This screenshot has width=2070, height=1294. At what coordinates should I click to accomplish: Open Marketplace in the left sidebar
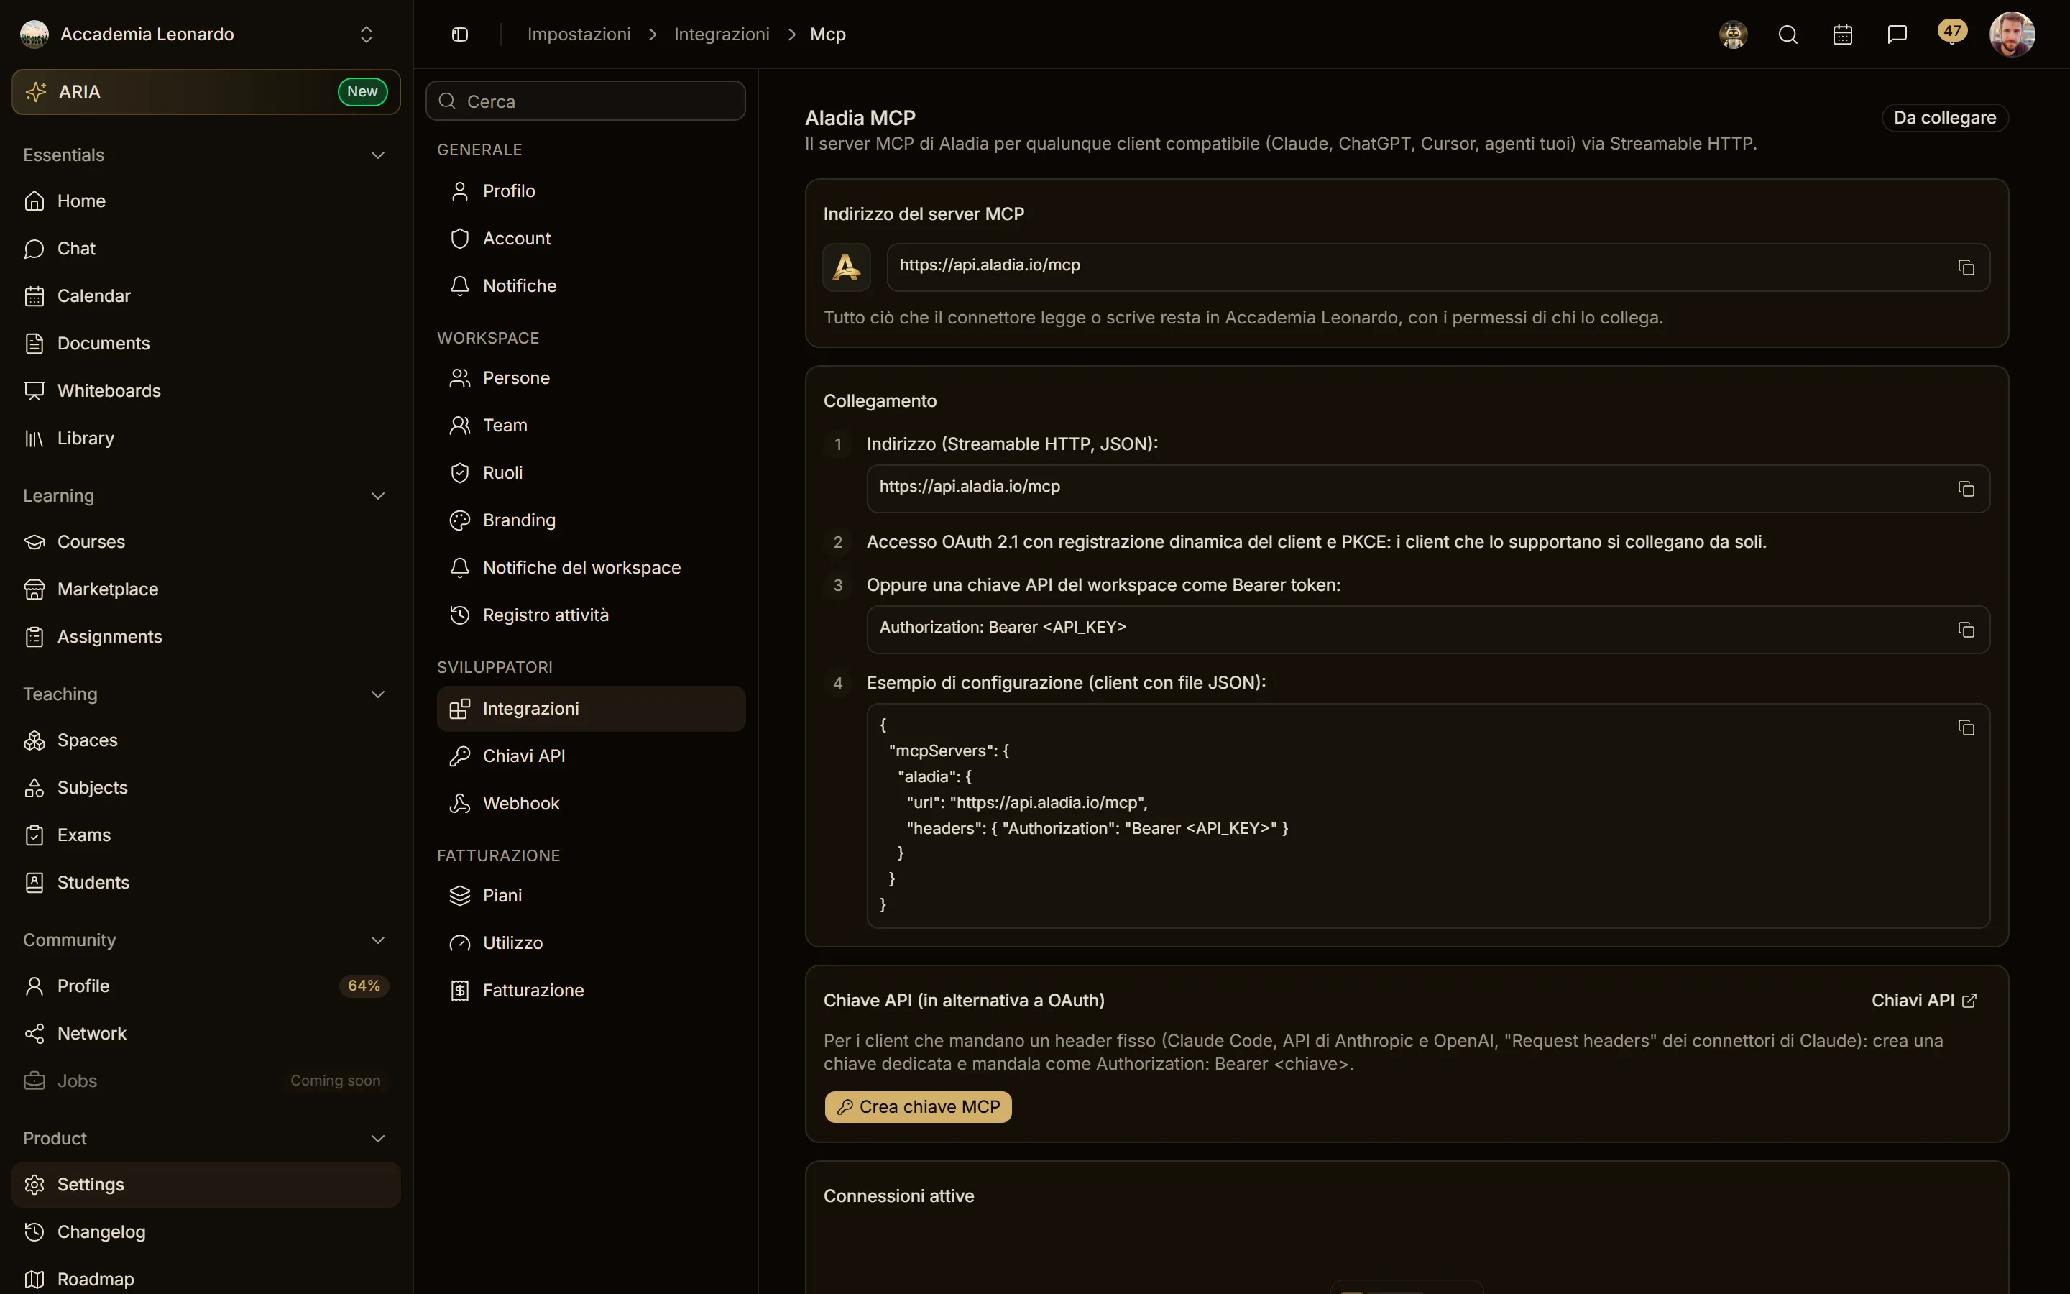click(206, 589)
